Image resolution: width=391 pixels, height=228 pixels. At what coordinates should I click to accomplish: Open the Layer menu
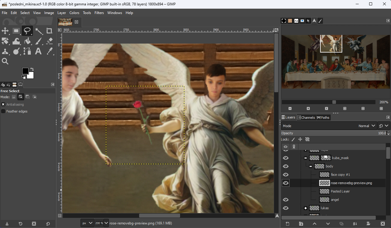(x=62, y=13)
